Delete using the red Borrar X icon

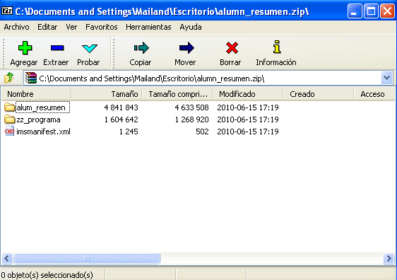tap(232, 47)
